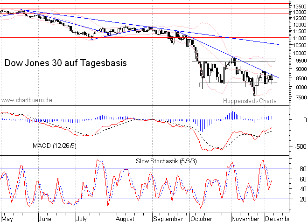Select the 12500 price axis label
The height and width of the screenshot is (222, 308).
coord(300,18)
